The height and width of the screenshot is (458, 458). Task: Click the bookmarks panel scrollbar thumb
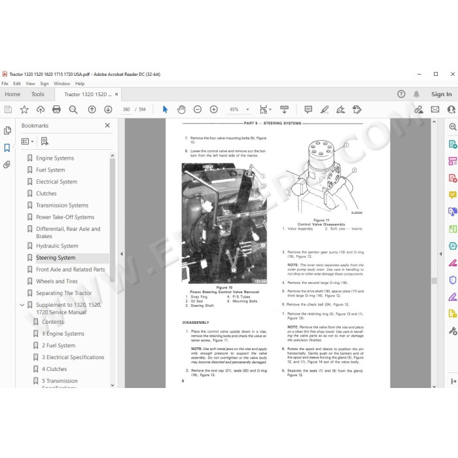[x=113, y=220]
